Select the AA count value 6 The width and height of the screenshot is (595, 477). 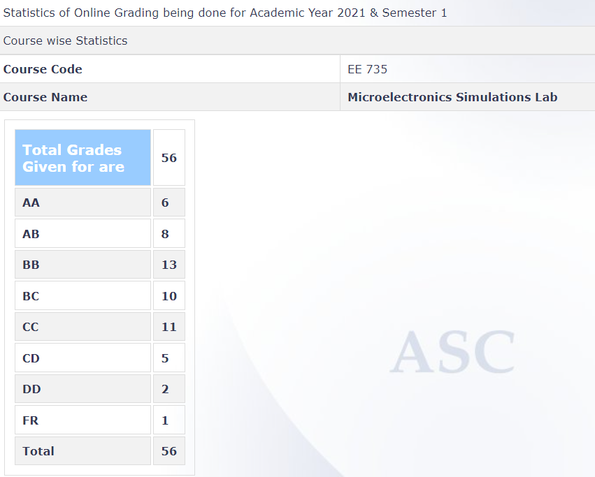tap(169, 203)
